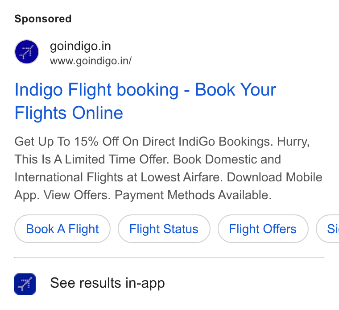Select the Flight Status chip
Screen dimensions: 339x310
(164, 229)
